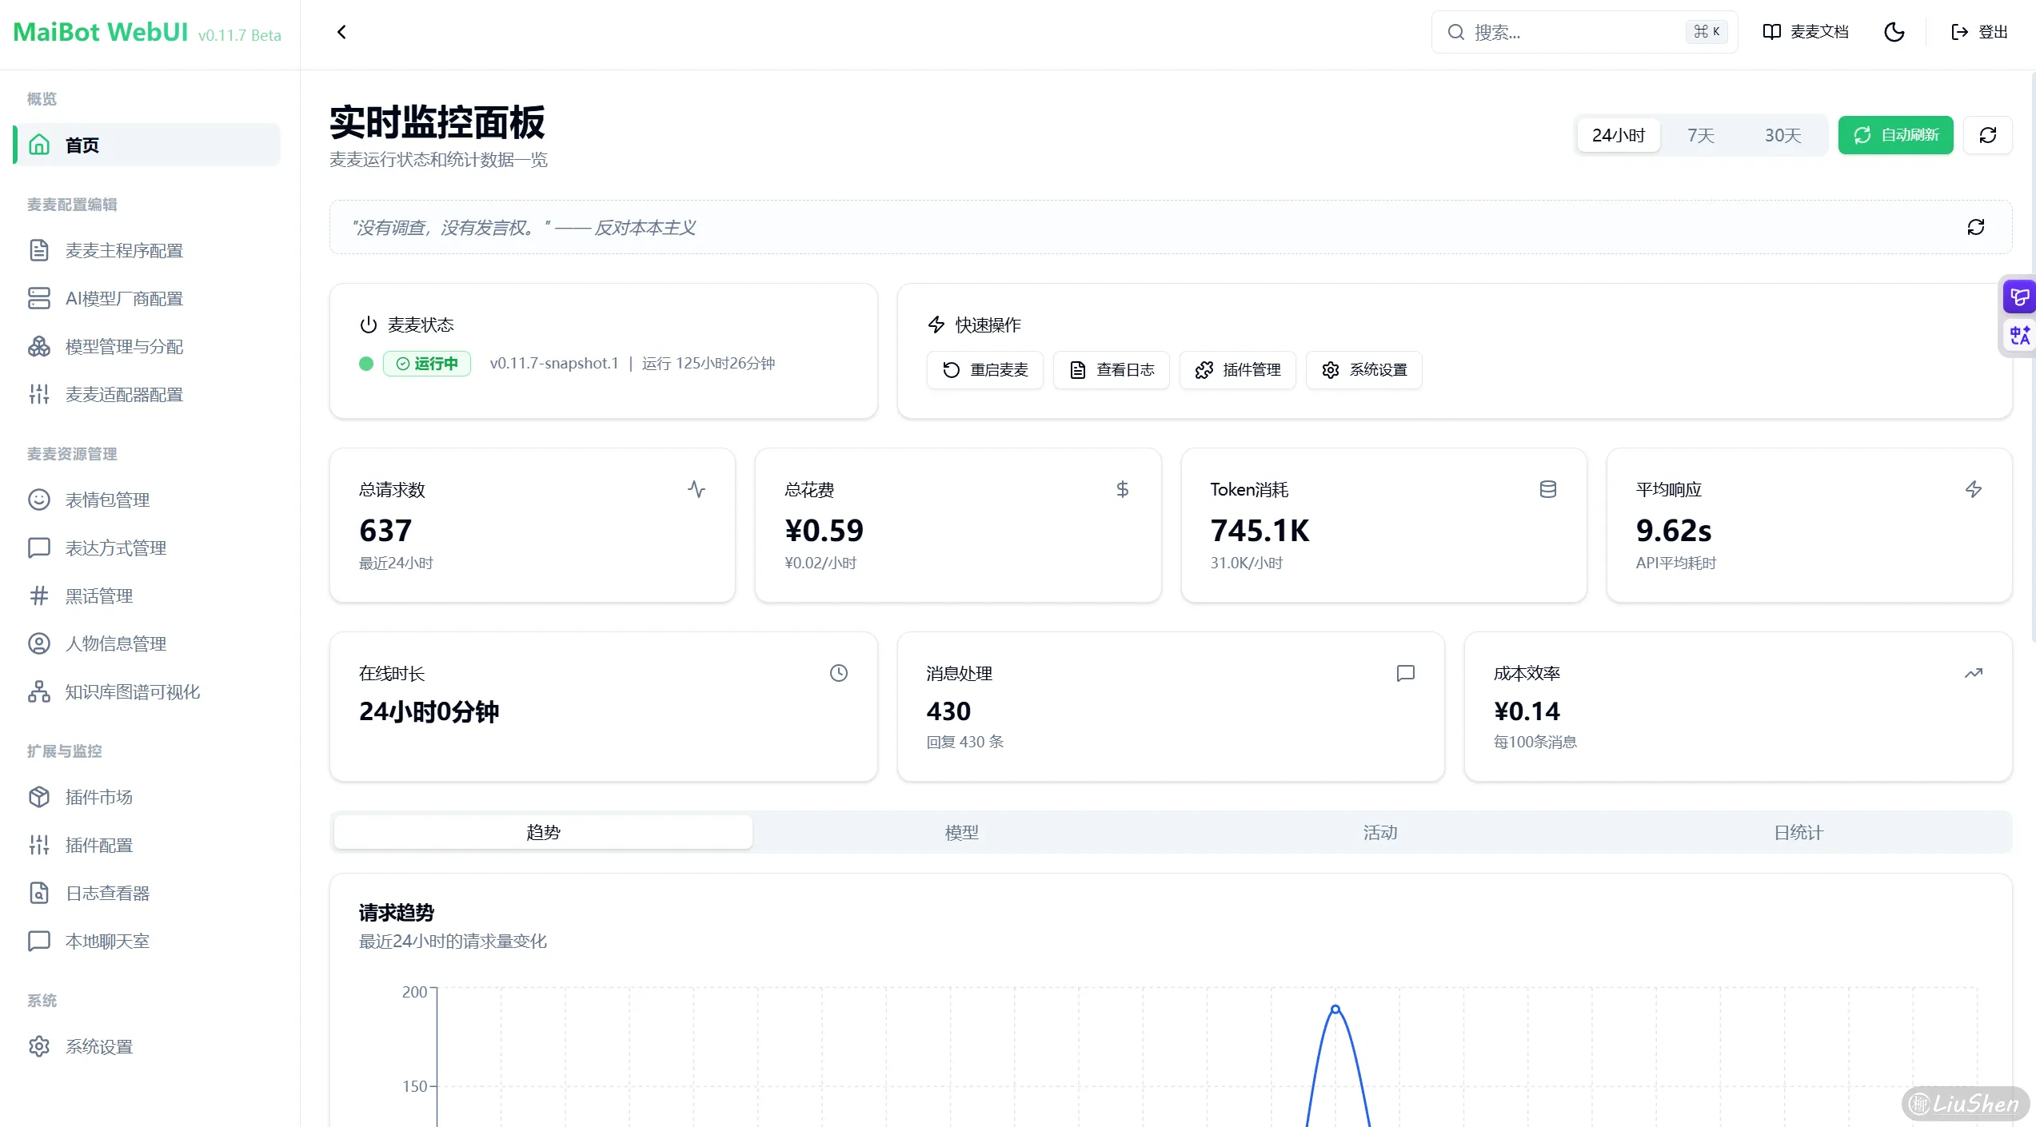Open 插件管理 quick action
Image resolution: width=2036 pixels, height=1127 pixels.
coord(1237,370)
